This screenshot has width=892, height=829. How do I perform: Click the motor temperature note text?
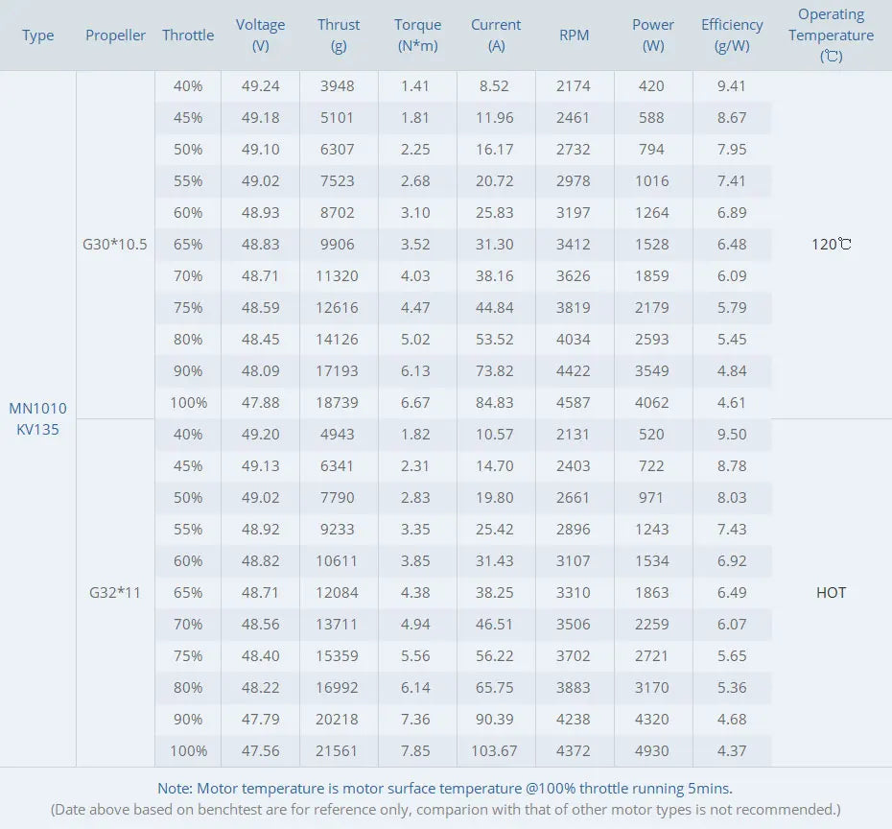tap(445, 789)
